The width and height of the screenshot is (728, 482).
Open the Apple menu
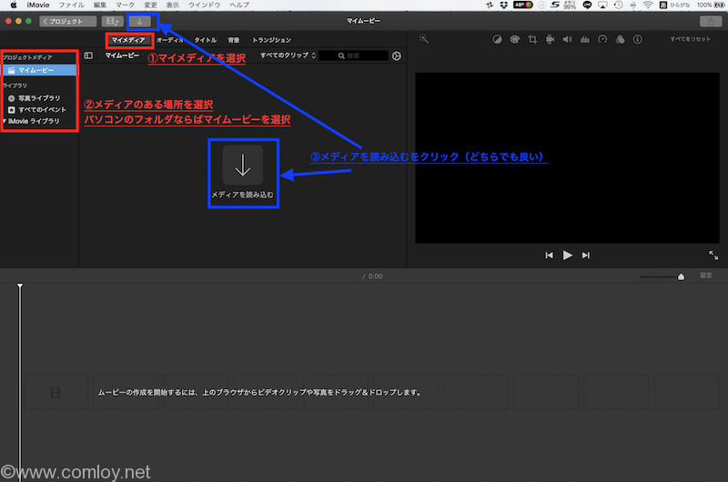pos(14,5)
